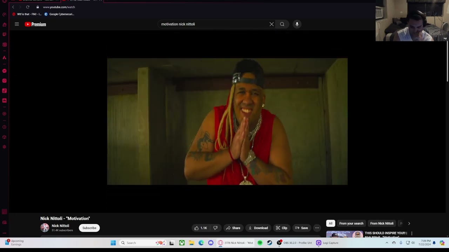
Task: Open the notification bell in tray
Action: 434,243
